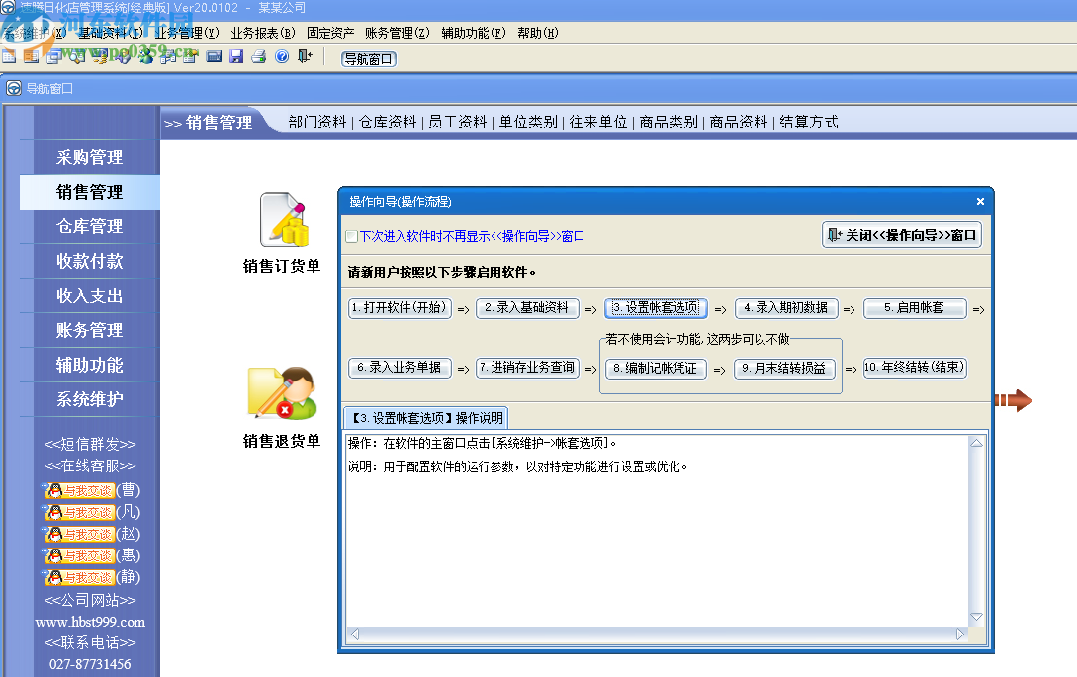Open the 部门资料 link
This screenshot has height=677, width=1077.
click(x=317, y=123)
